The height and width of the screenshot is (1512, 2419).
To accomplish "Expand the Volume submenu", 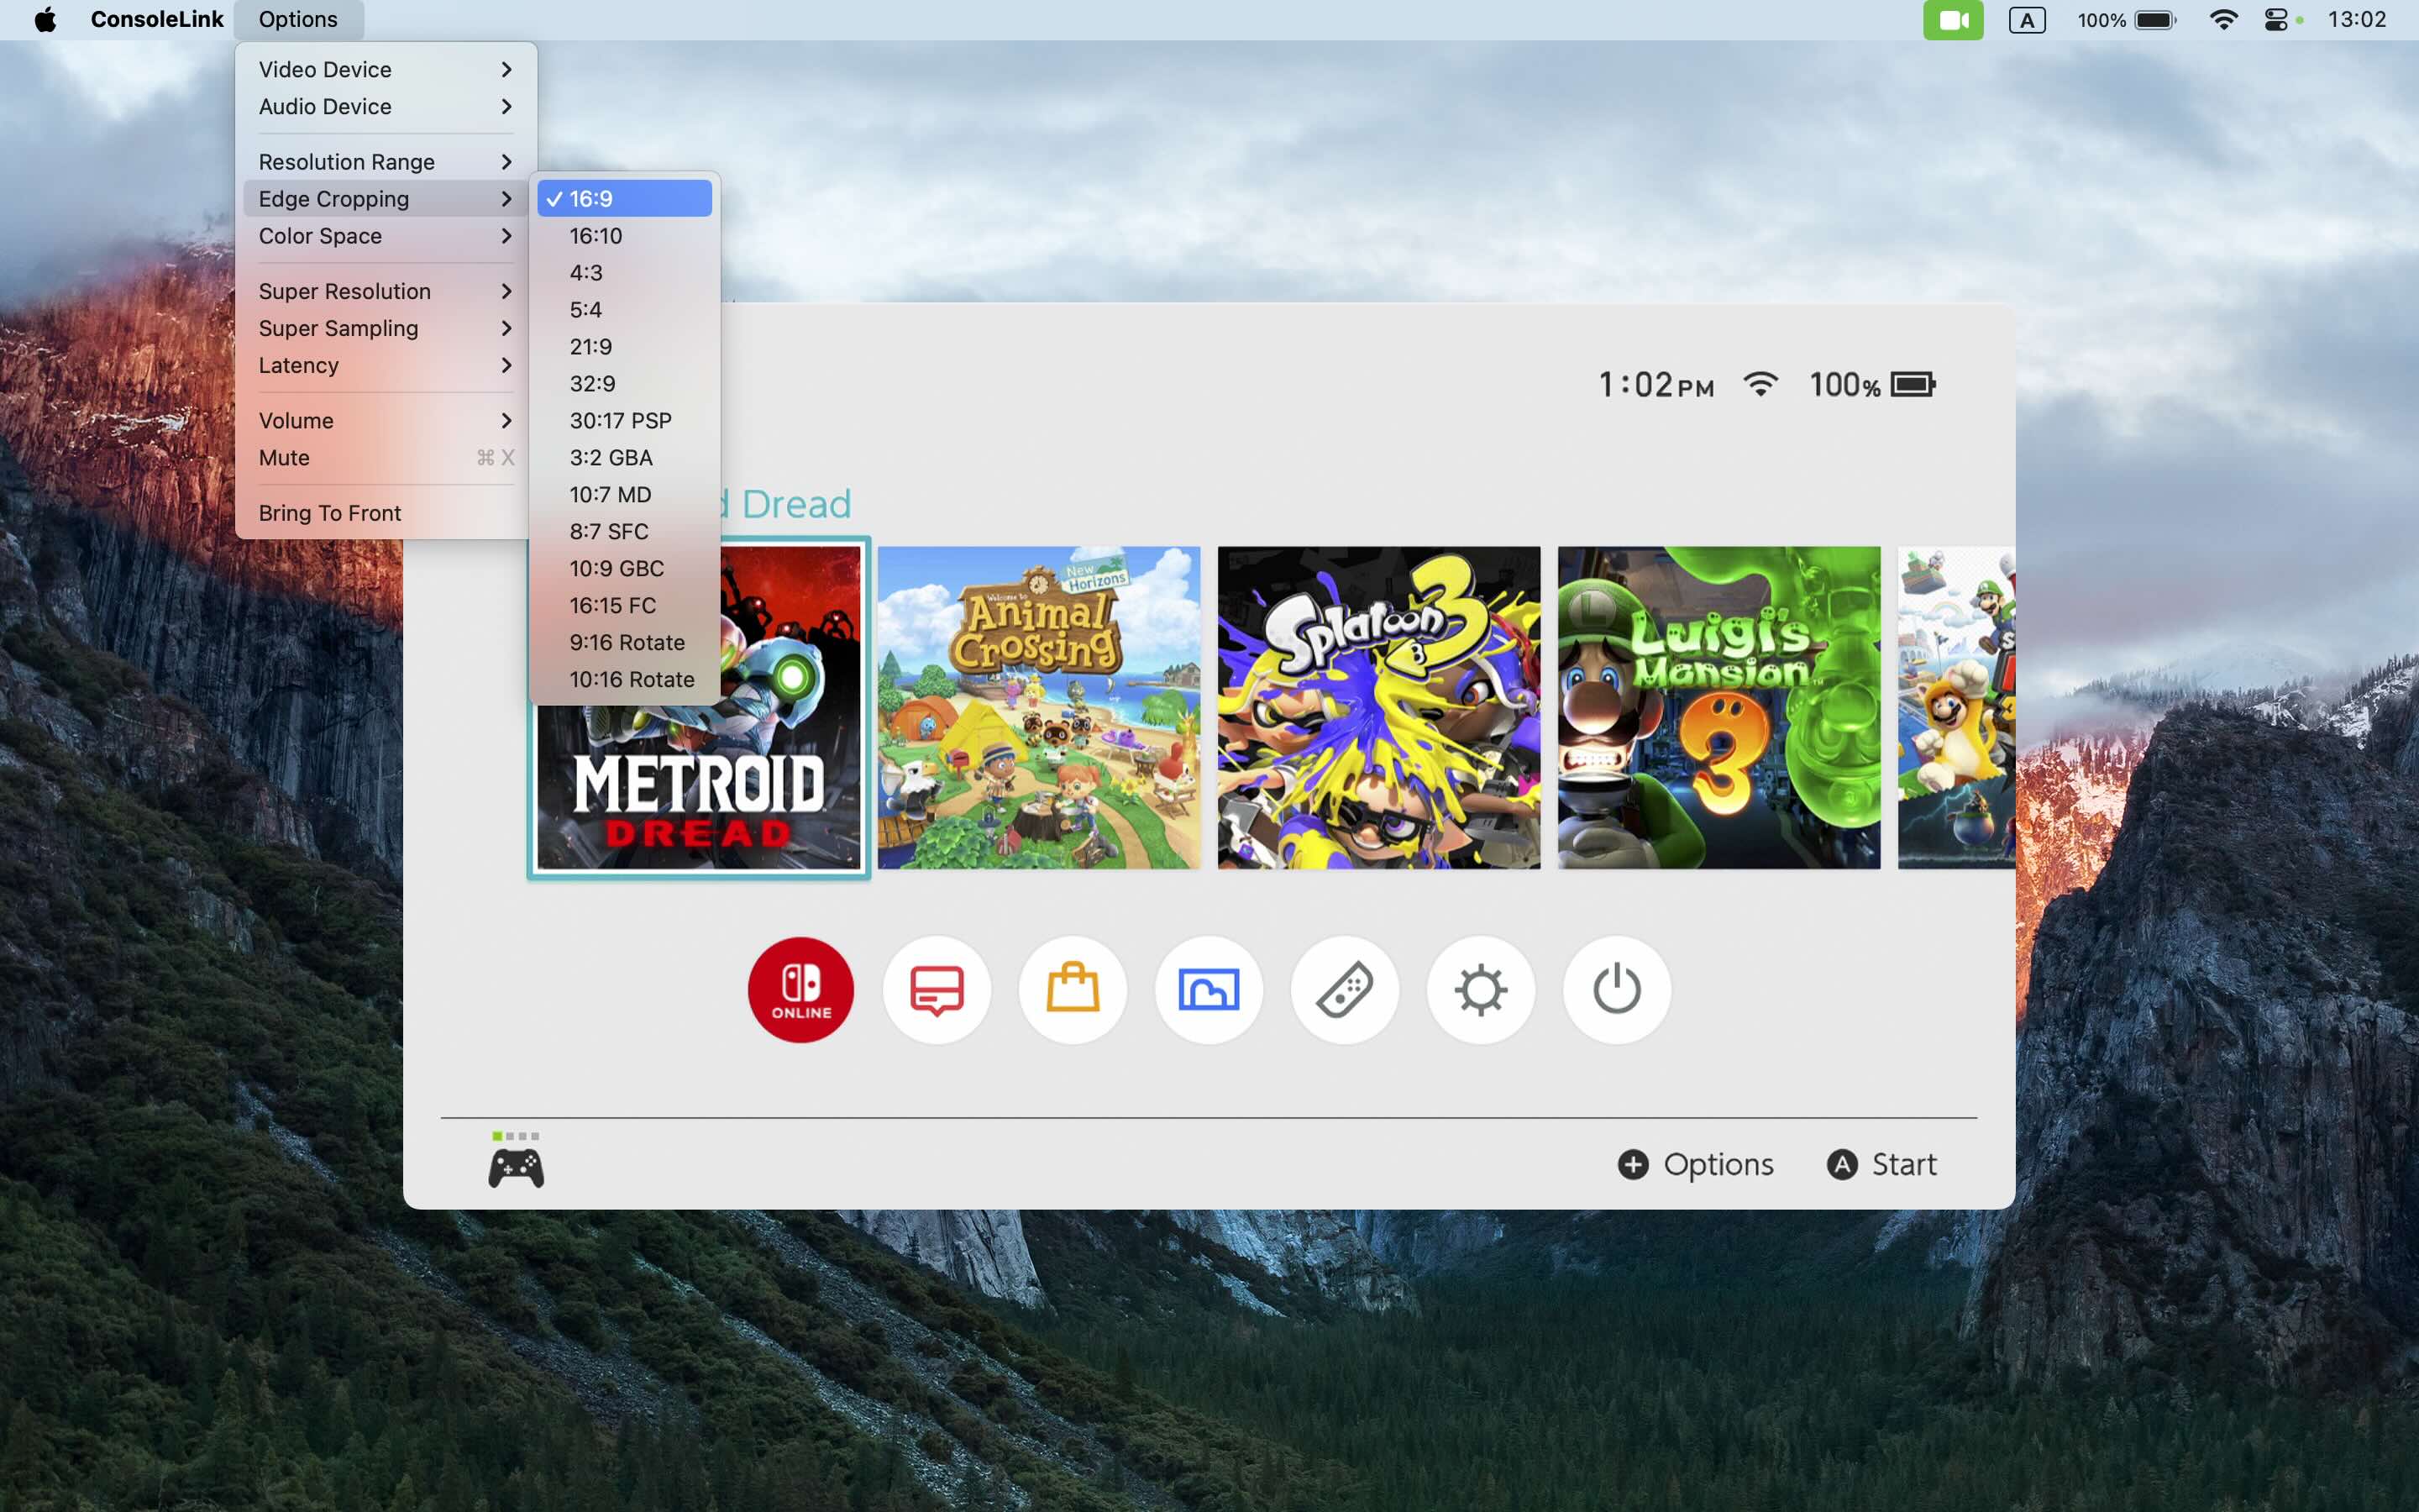I will click(x=386, y=420).
